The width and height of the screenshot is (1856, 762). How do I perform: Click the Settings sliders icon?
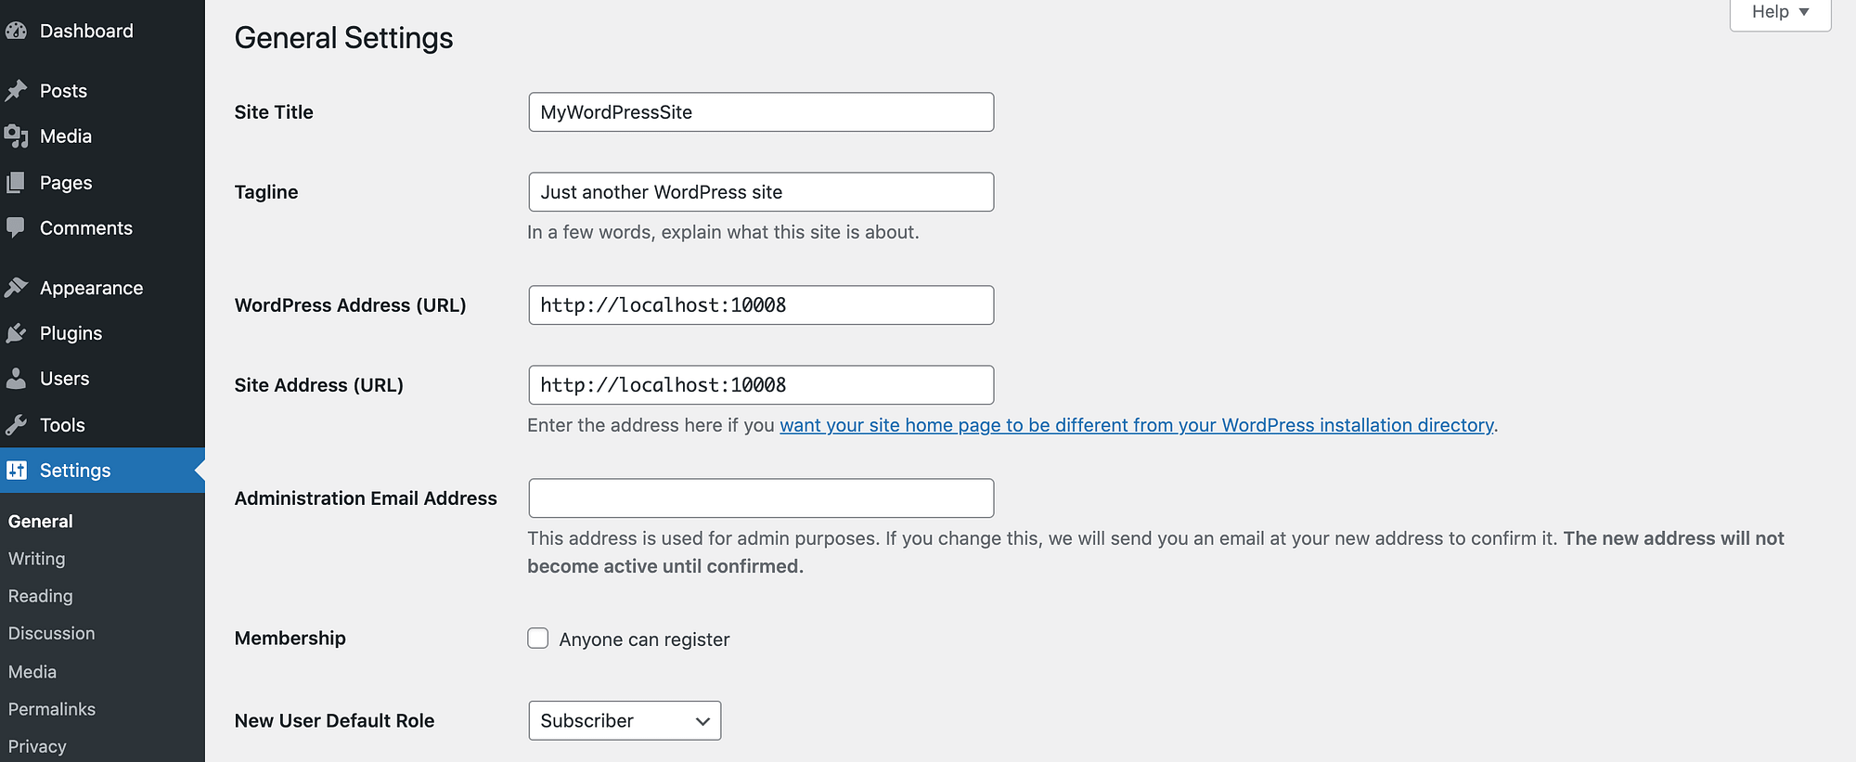16,471
